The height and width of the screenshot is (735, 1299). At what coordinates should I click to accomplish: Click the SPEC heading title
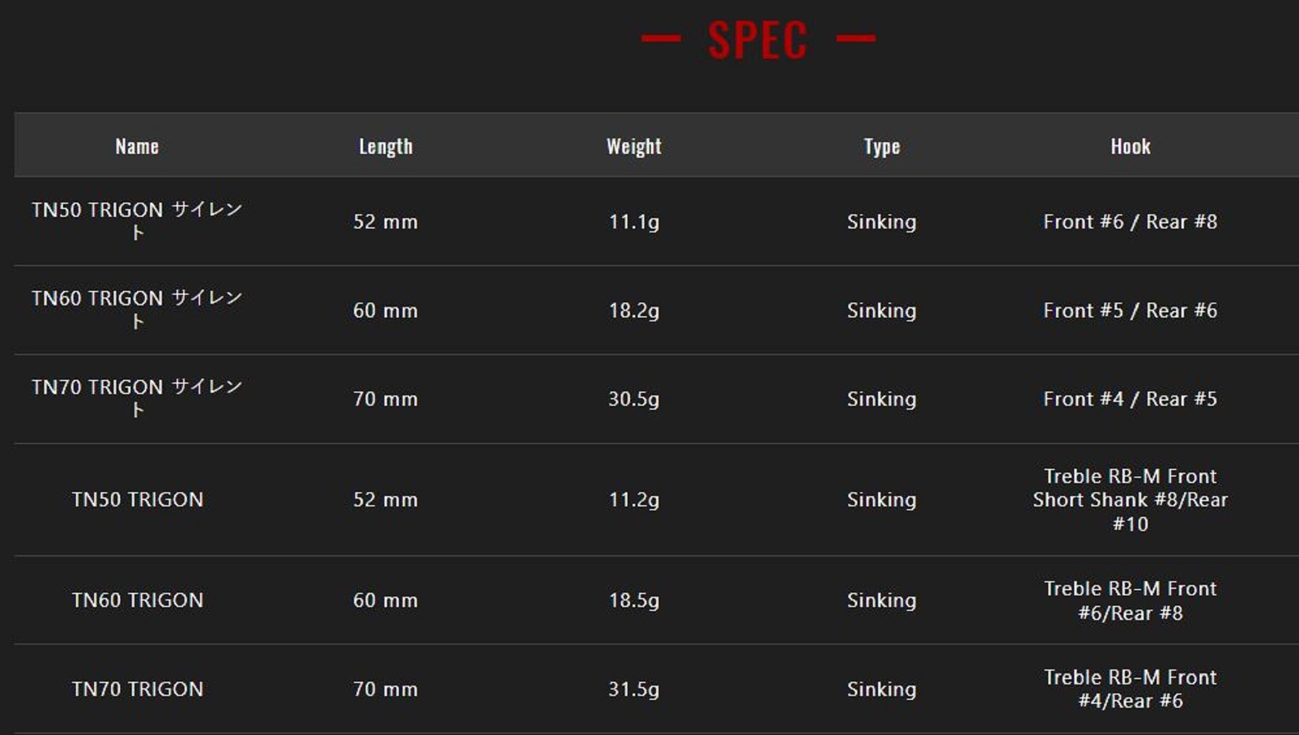point(757,40)
